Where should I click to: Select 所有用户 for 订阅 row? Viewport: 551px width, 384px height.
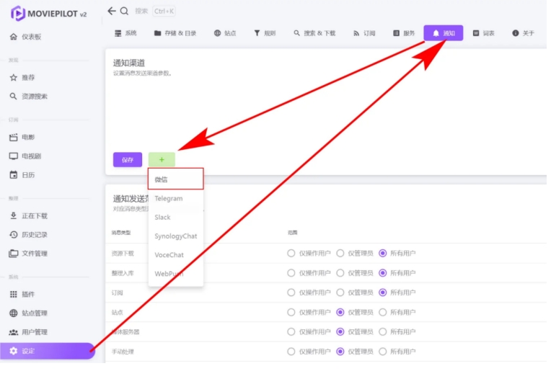point(383,293)
